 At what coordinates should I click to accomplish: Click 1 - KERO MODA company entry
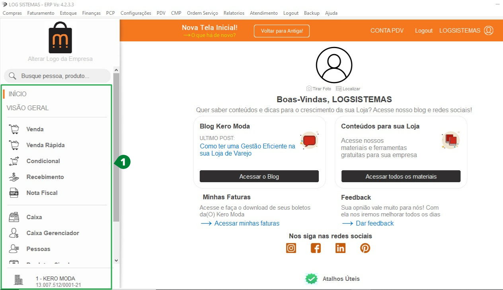pos(55,278)
